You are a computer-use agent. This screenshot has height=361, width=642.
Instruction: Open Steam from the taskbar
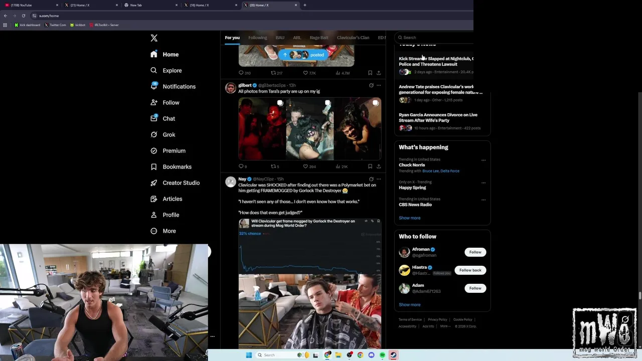[x=393, y=355]
